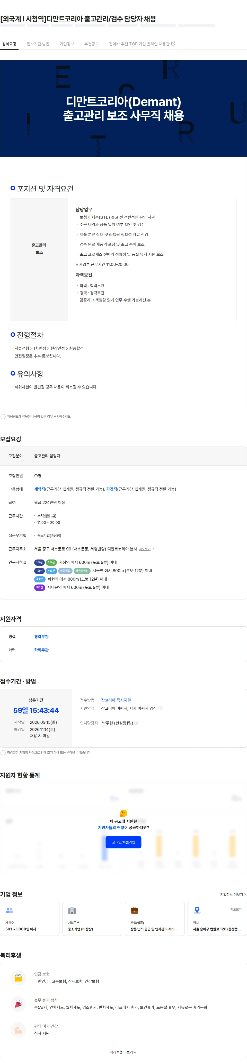Click 4호선 badge in the 회현역 row
This screenshot has width=247, height=1063.
point(40,579)
